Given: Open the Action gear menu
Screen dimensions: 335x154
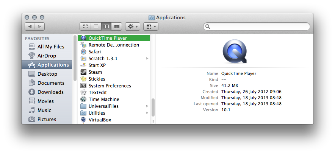Looking at the screenshot, I should coord(133,26).
